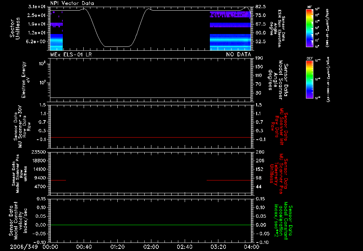
Task: Click the '44' telemetry tick value
Action: tap(258, 186)
